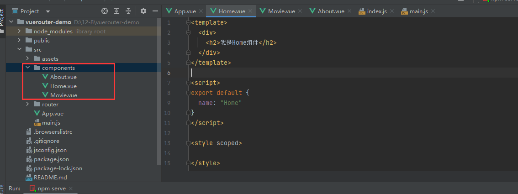This screenshot has height=194, width=518.
Task: Close the About.vue editor tab
Action: [349, 11]
